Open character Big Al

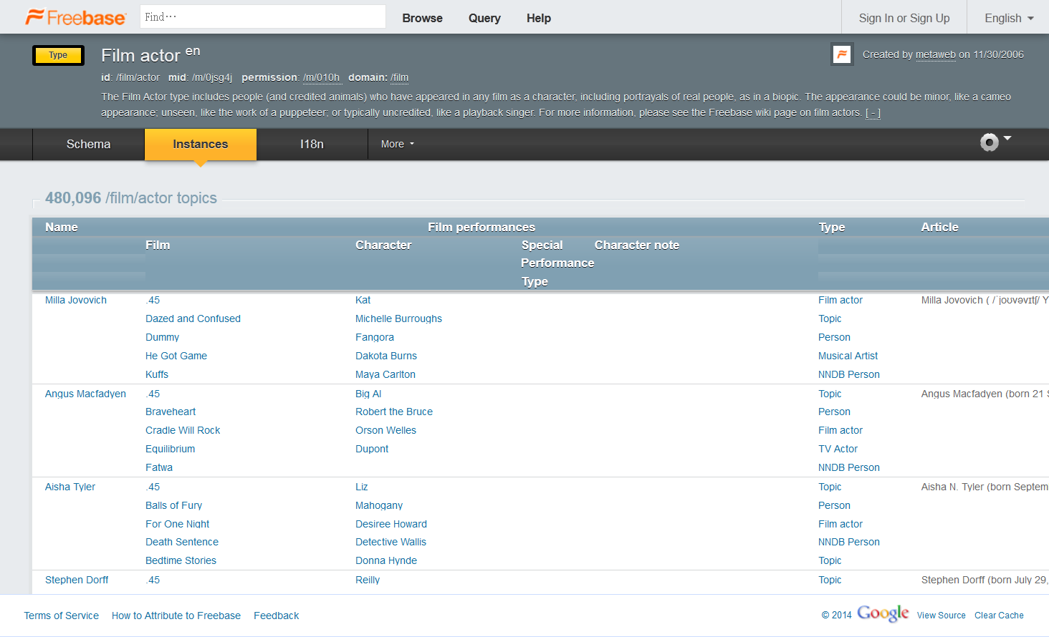click(368, 394)
